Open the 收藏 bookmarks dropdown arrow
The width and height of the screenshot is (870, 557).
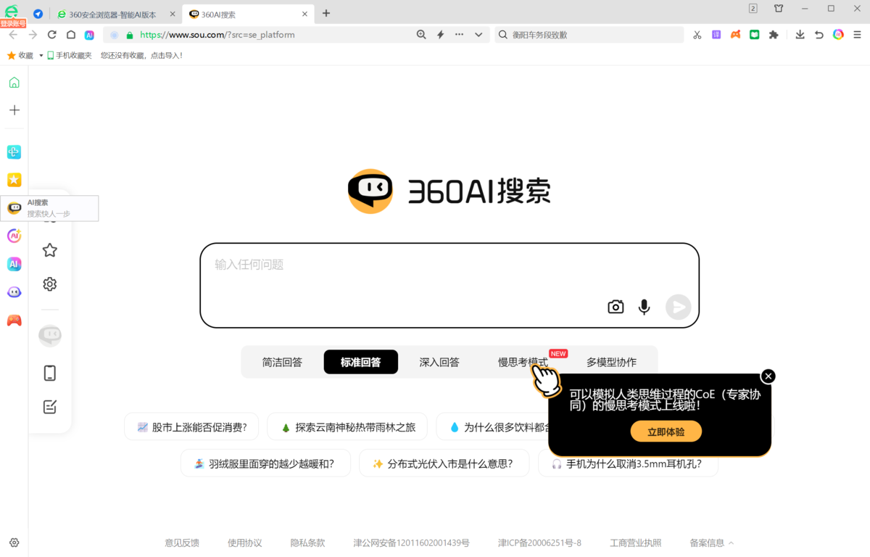point(41,54)
